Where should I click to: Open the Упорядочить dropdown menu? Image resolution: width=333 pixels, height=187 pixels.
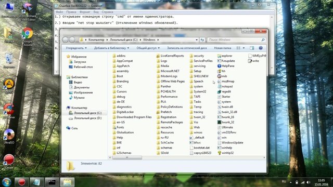coord(76,48)
